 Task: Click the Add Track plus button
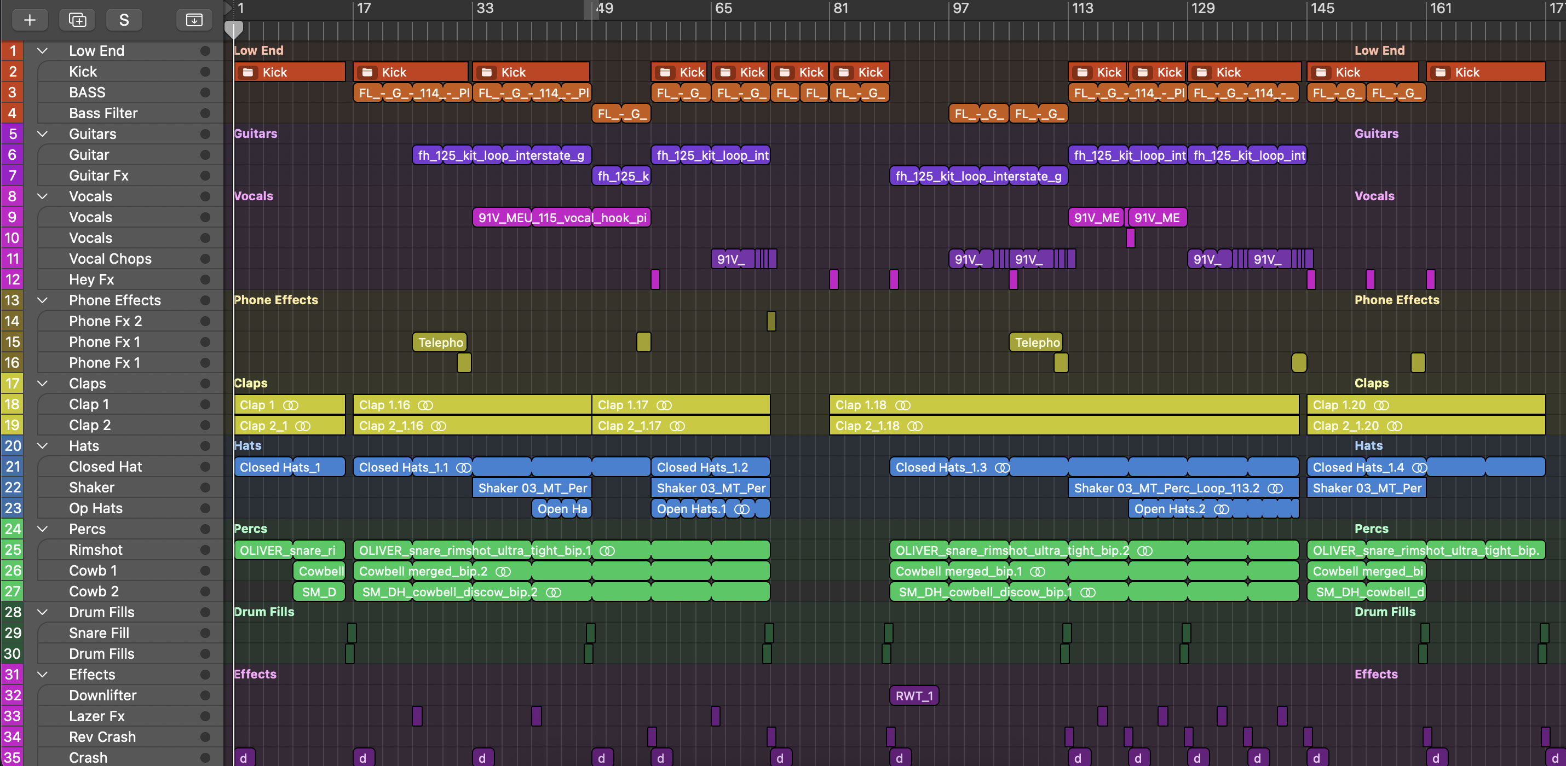click(x=29, y=20)
